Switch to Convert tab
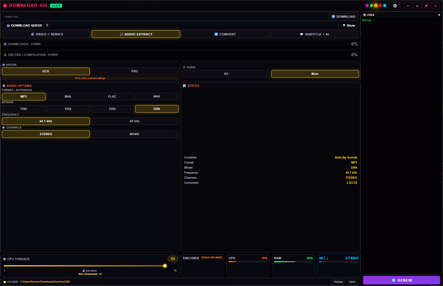 [x=225, y=34]
